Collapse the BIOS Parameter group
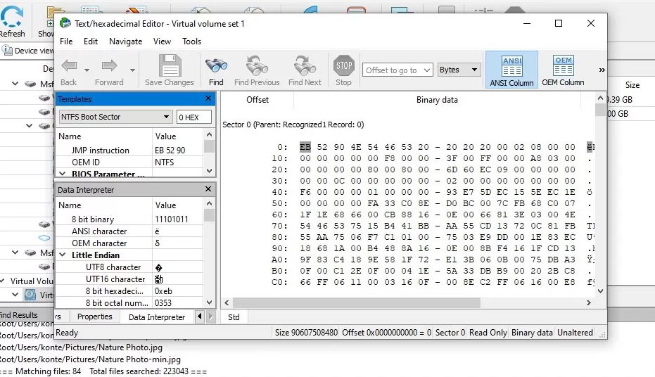Screen dimensions: 655x377 click(62, 174)
